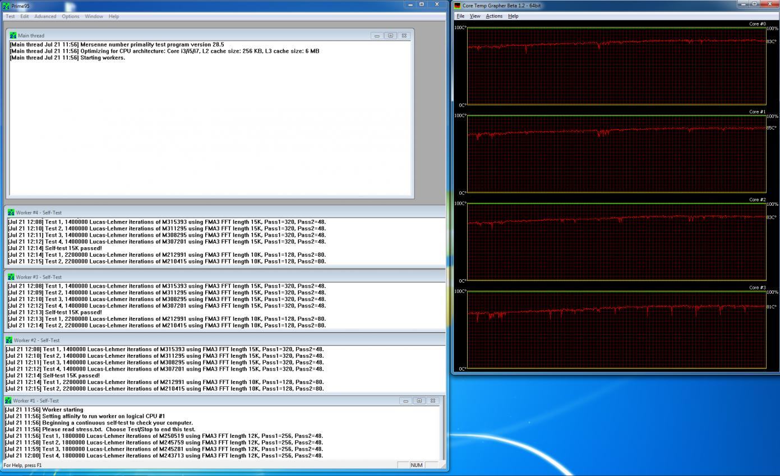
Task: Maximize the Worker #1 Self-Test window
Action: [419, 401]
